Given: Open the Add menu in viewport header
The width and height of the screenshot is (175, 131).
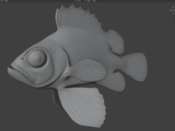Looking at the screenshot, I should pos(2,1).
